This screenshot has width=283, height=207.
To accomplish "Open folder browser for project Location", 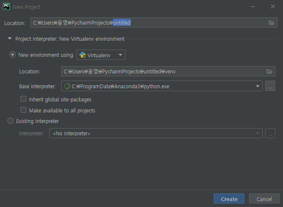I will point(271,23).
